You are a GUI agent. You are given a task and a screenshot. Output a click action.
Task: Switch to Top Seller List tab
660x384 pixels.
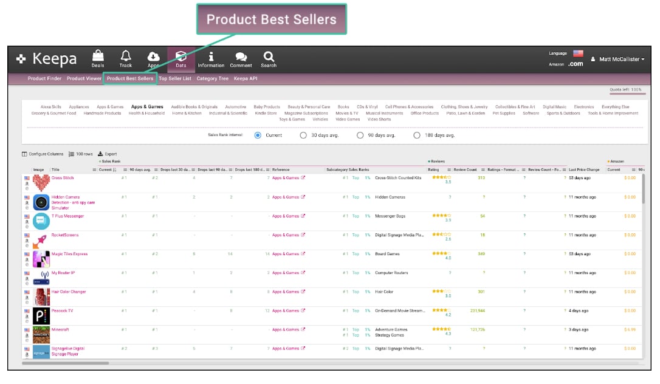click(174, 78)
